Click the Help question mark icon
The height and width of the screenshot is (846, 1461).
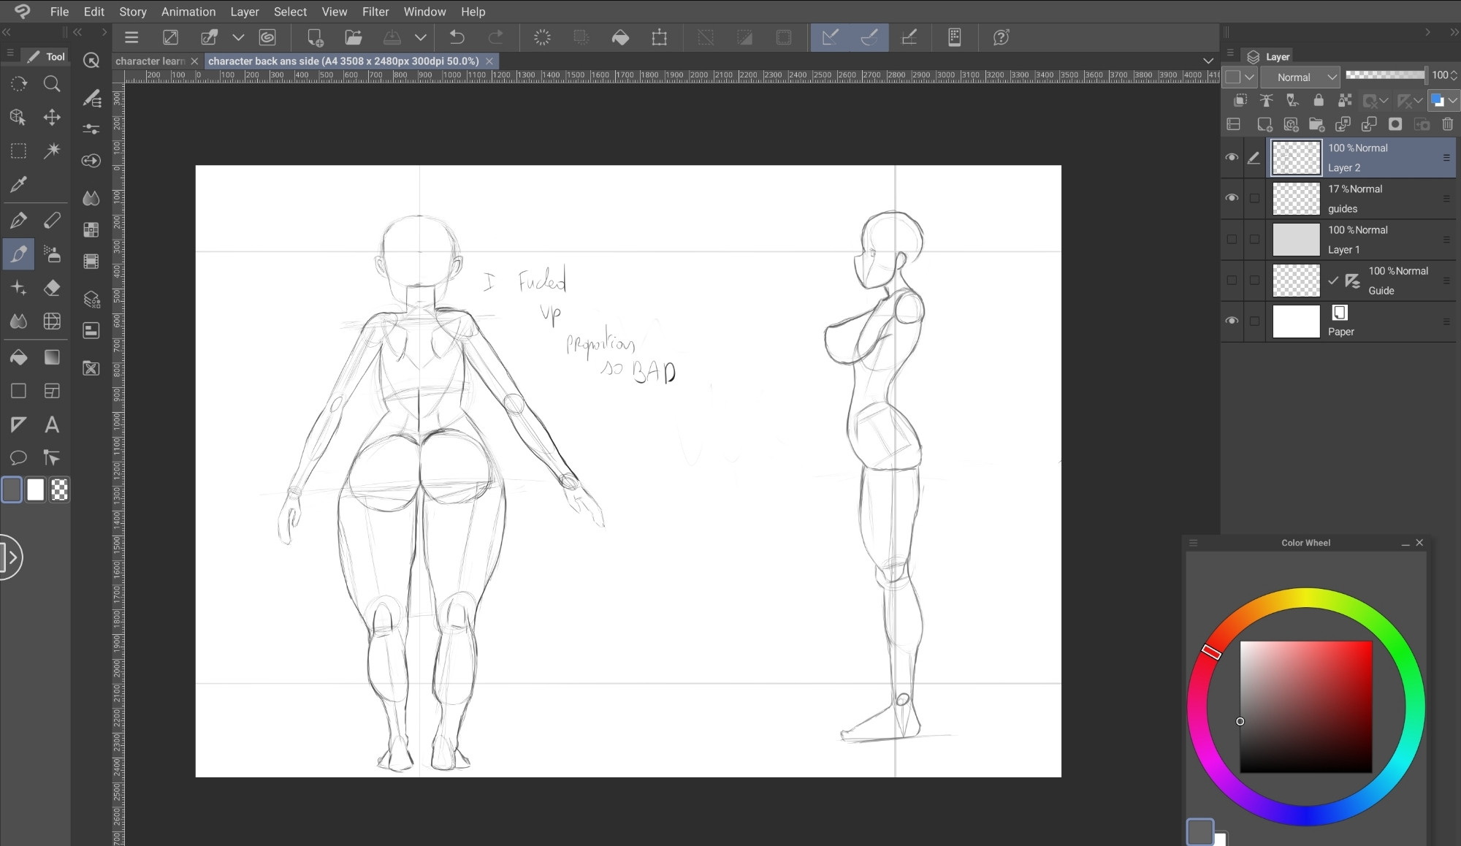click(1002, 37)
